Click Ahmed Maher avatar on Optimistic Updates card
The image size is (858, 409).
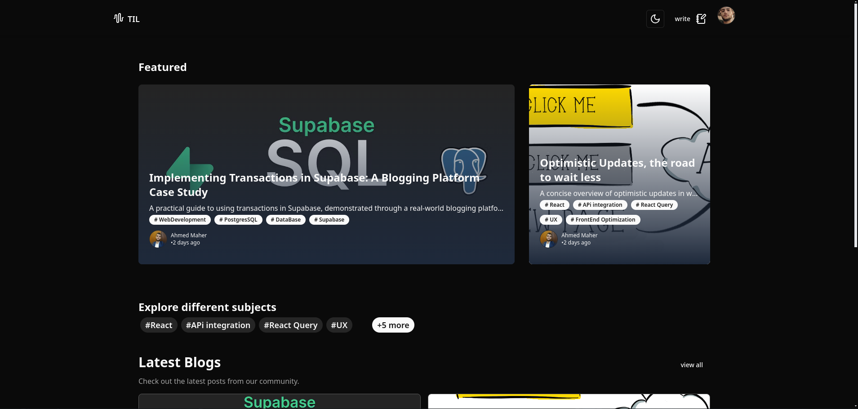549,239
